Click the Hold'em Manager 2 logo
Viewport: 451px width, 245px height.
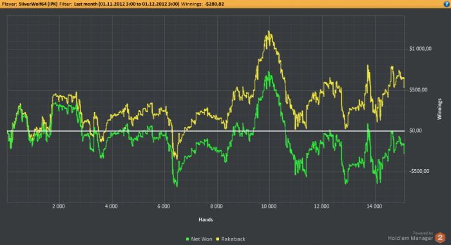pyautogui.click(x=440, y=237)
